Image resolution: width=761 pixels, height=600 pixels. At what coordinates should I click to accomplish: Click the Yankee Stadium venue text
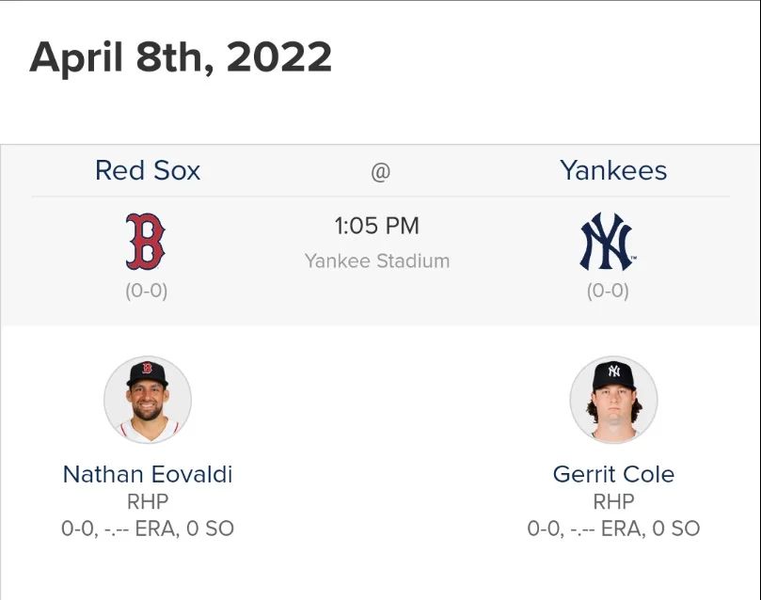pyautogui.click(x=377, y=261)
